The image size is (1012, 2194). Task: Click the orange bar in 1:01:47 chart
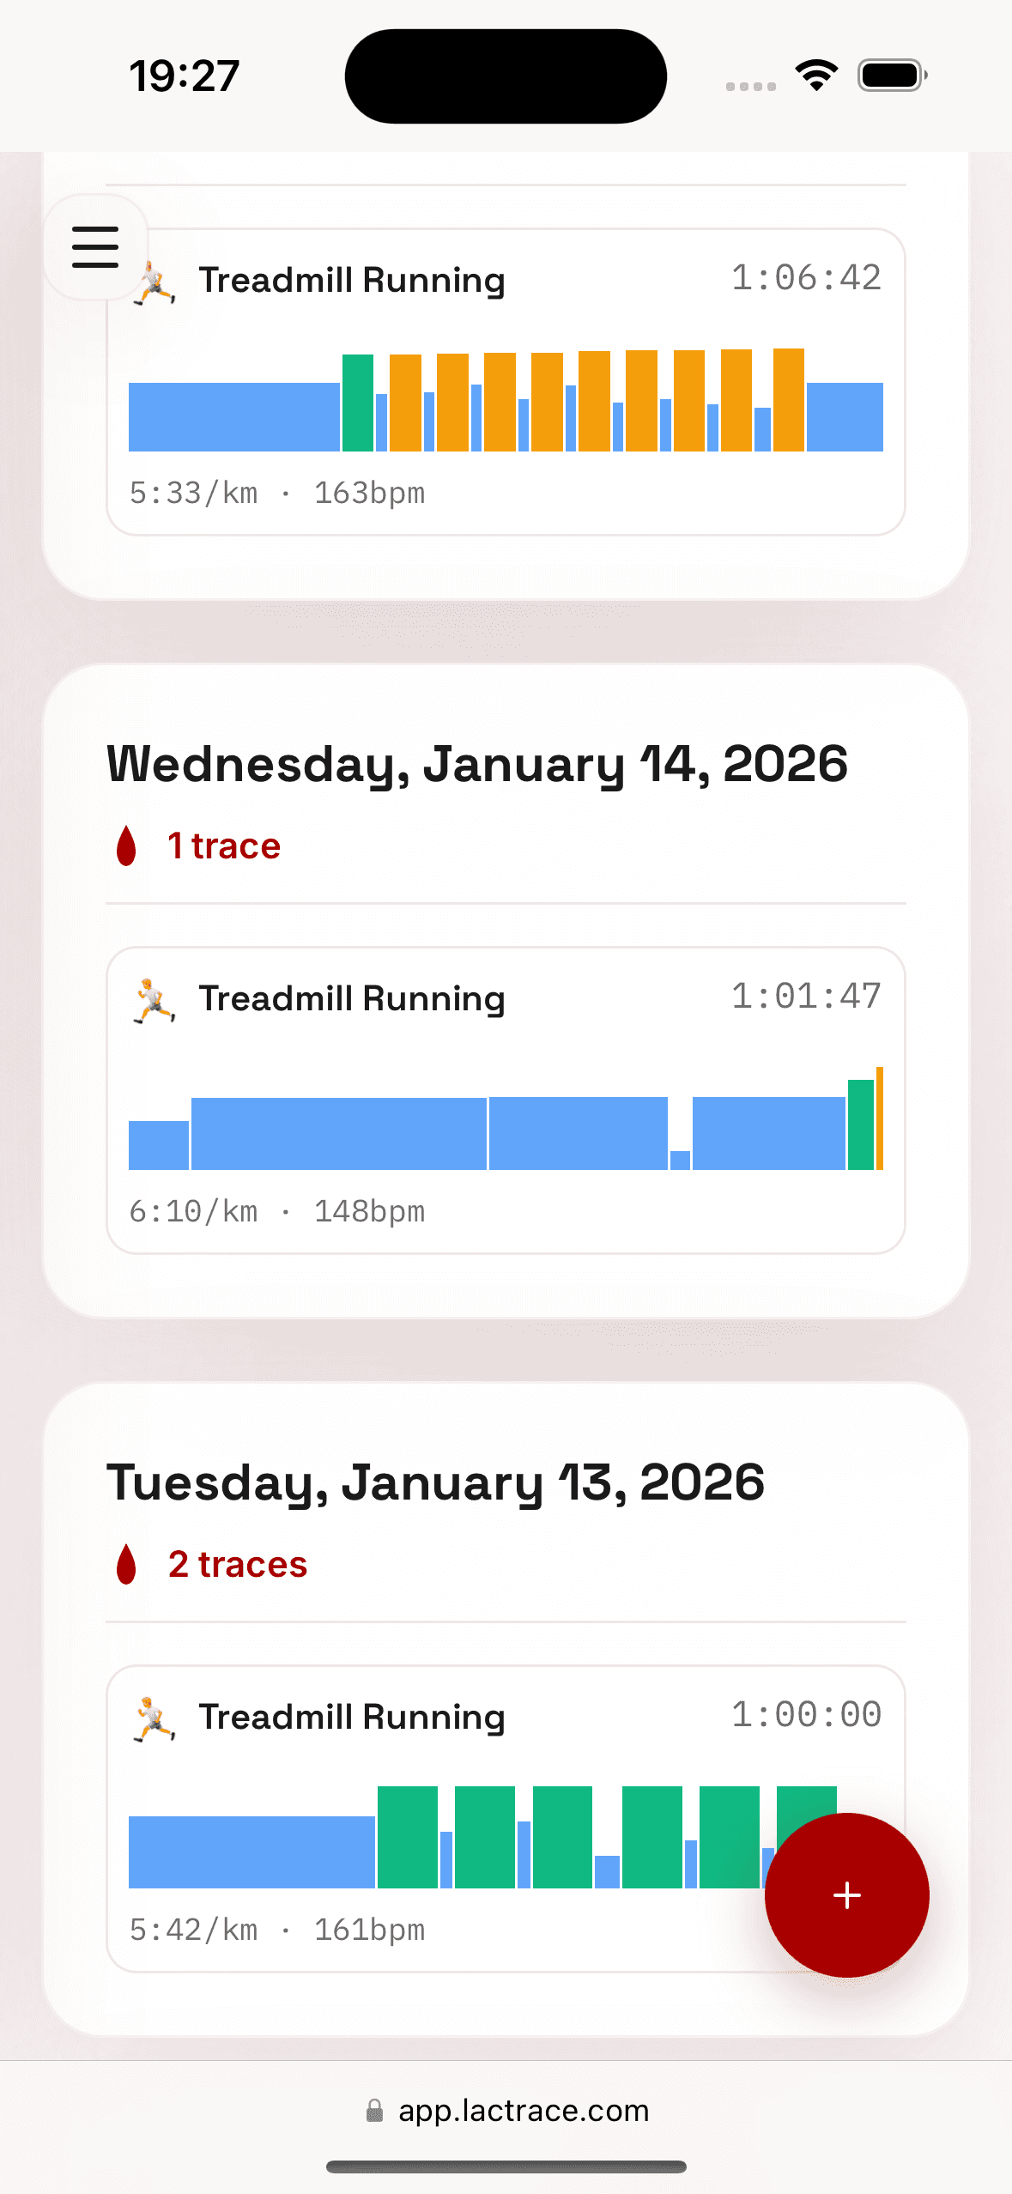(x=880, y=1118)
